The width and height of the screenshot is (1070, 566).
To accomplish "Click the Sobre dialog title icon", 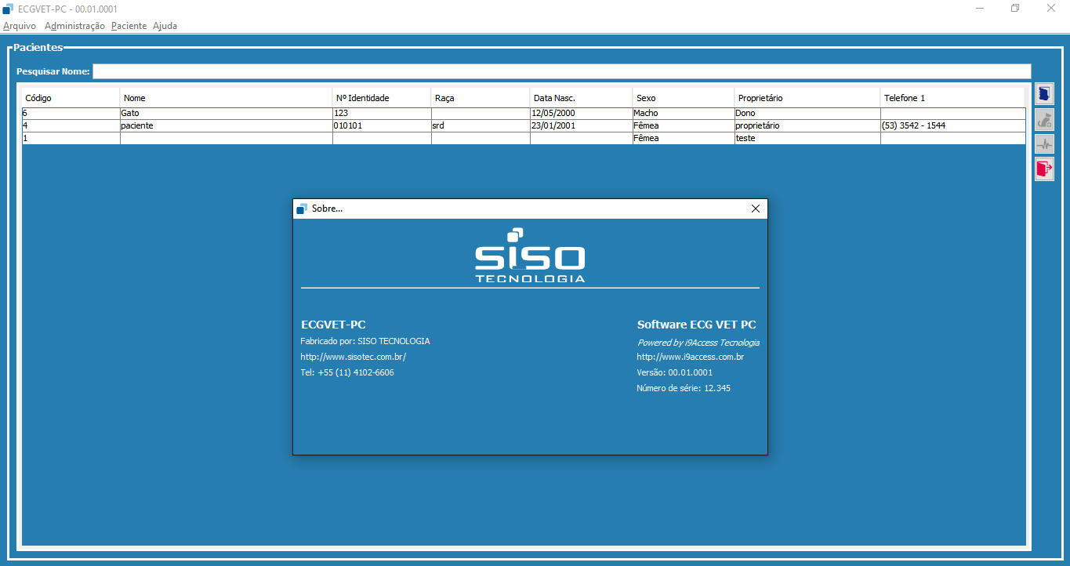I will coord(302,209).
